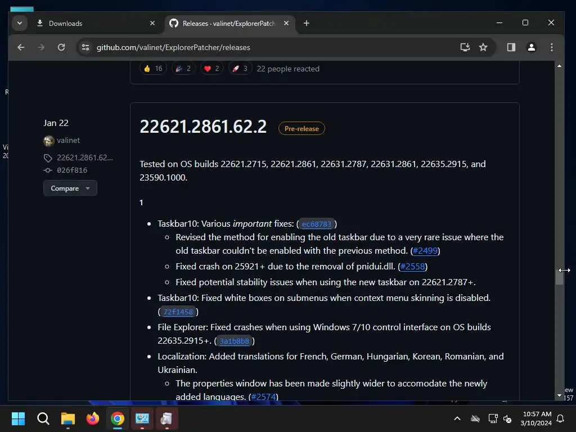
Task: Open commit 026f816
Action: coord(72,170)
